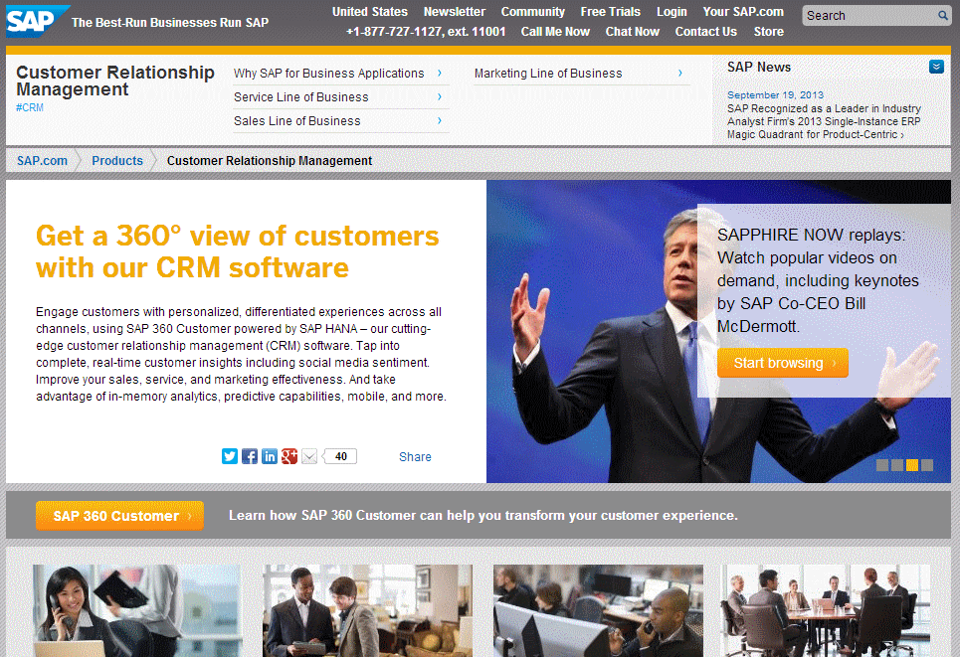Share page via the Facebook icon
Image resolution: width=960 pixels, height=657 pixels.
[x=250, y=456]
